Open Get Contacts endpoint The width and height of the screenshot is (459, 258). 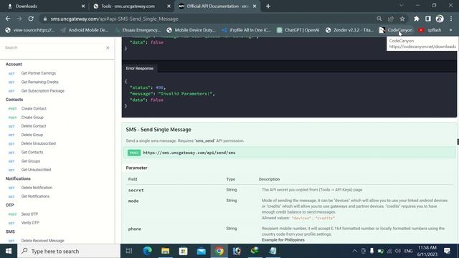[32, 153]
